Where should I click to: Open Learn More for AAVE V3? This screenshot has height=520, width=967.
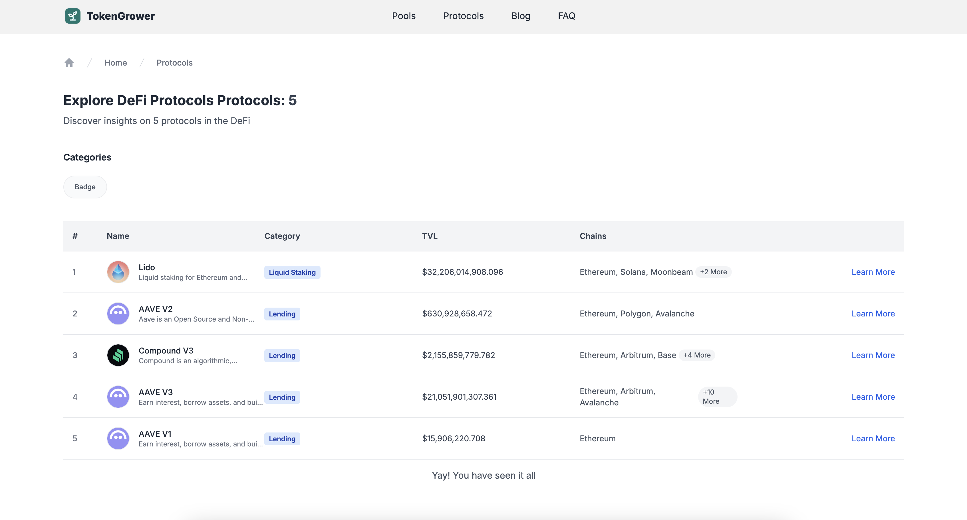coord(873,397)
